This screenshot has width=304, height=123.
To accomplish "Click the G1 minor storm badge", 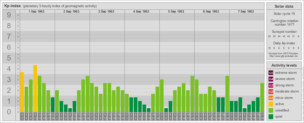I will point(271,98).
